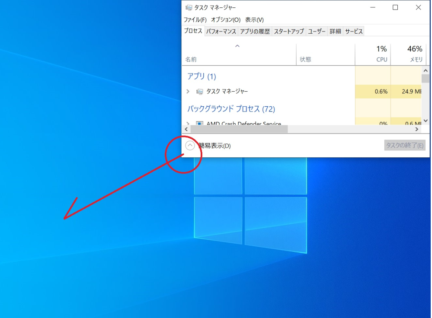432x318 pixels.
Task: Sort by the CPU column header
Action: point(373,54)
